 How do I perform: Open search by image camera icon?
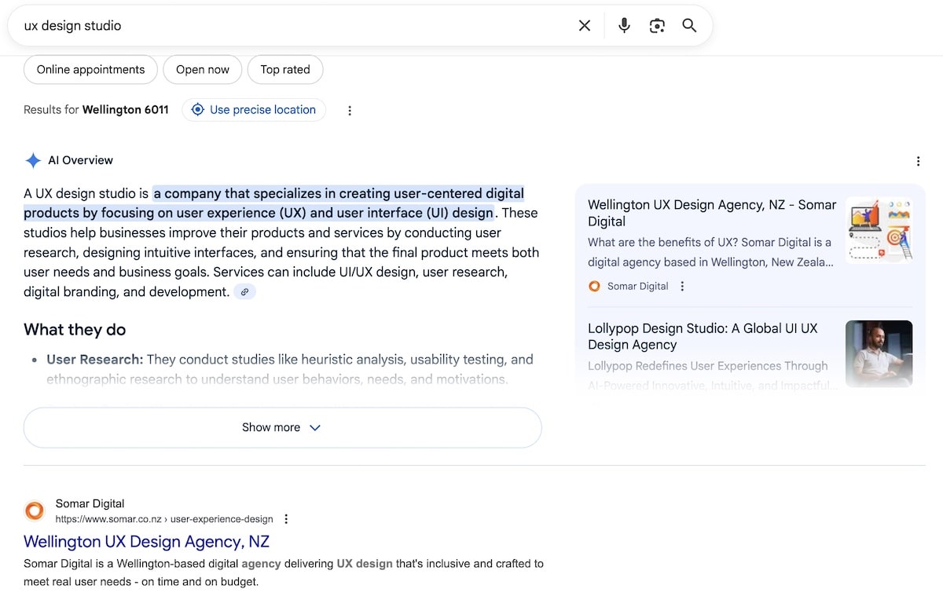point(657,26)
